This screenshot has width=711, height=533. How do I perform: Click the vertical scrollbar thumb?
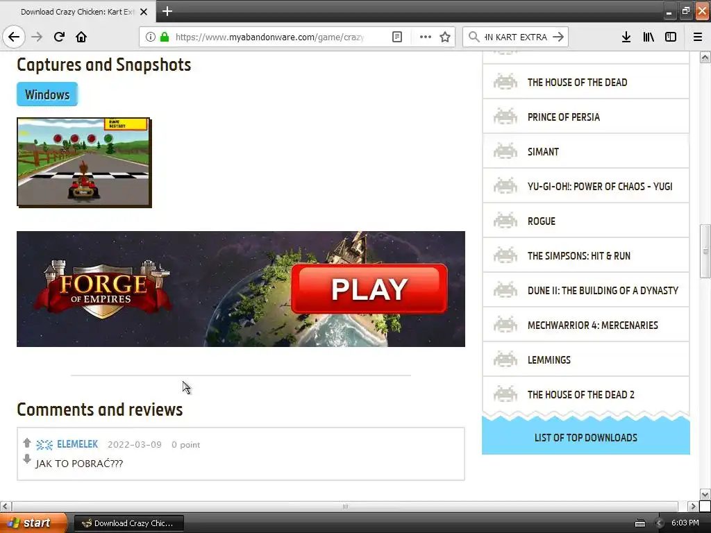coord(705,251)
